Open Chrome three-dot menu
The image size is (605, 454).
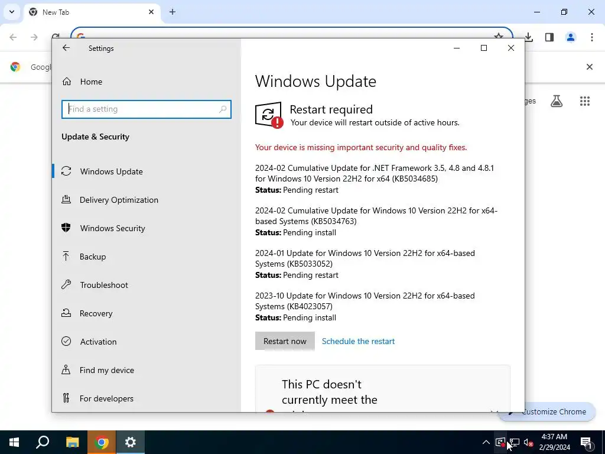(591, 37)
